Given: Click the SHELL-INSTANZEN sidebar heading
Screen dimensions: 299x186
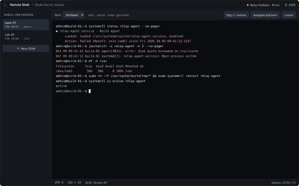Looking at the screenshot, I should 19,15.
